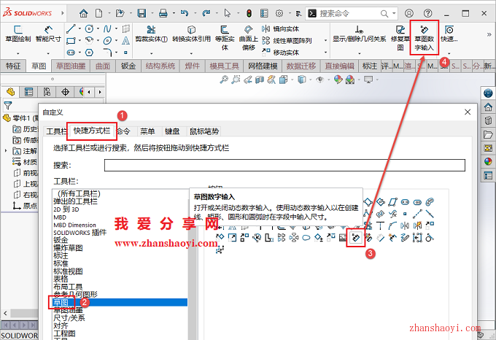Open the PropertyManager tab in left panel
The height and width of the screenshot is (340, 496).
(x=28, y=91)
